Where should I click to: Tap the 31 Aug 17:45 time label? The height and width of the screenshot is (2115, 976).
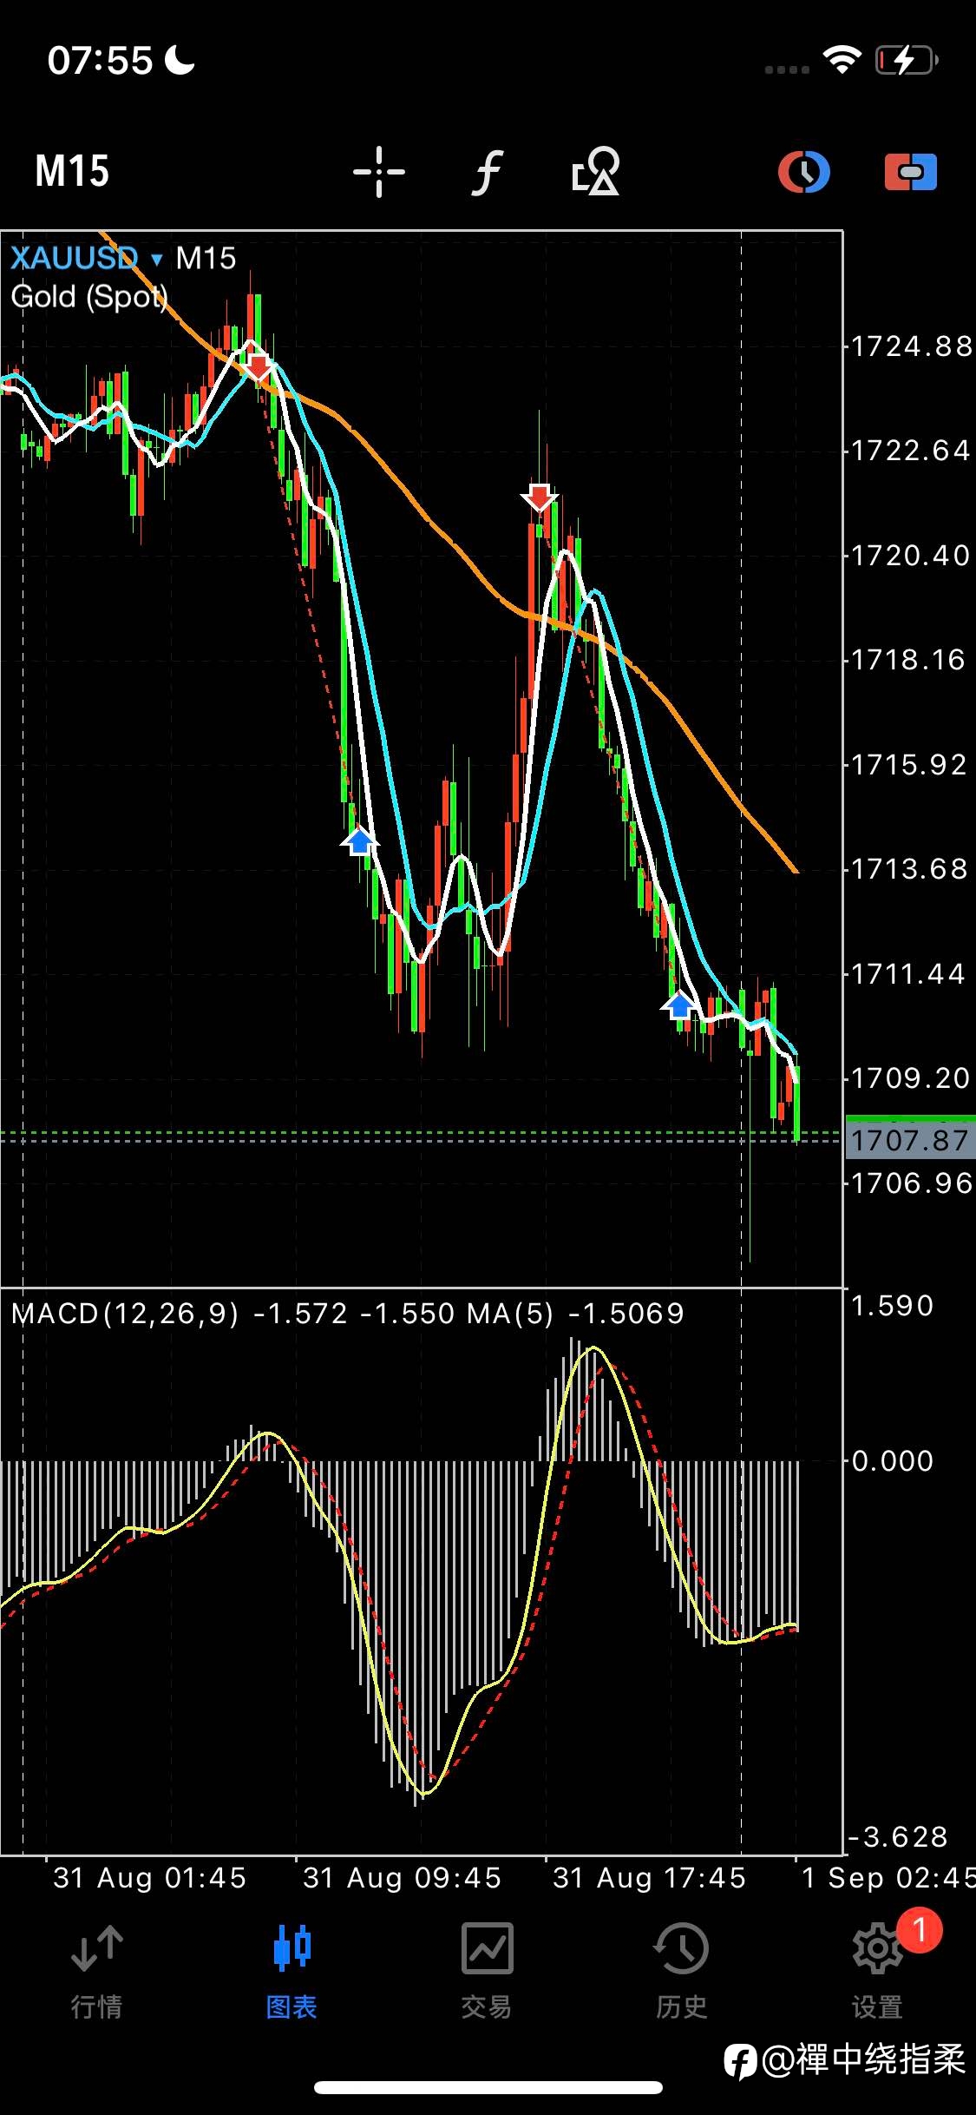tap(649, 1878)
